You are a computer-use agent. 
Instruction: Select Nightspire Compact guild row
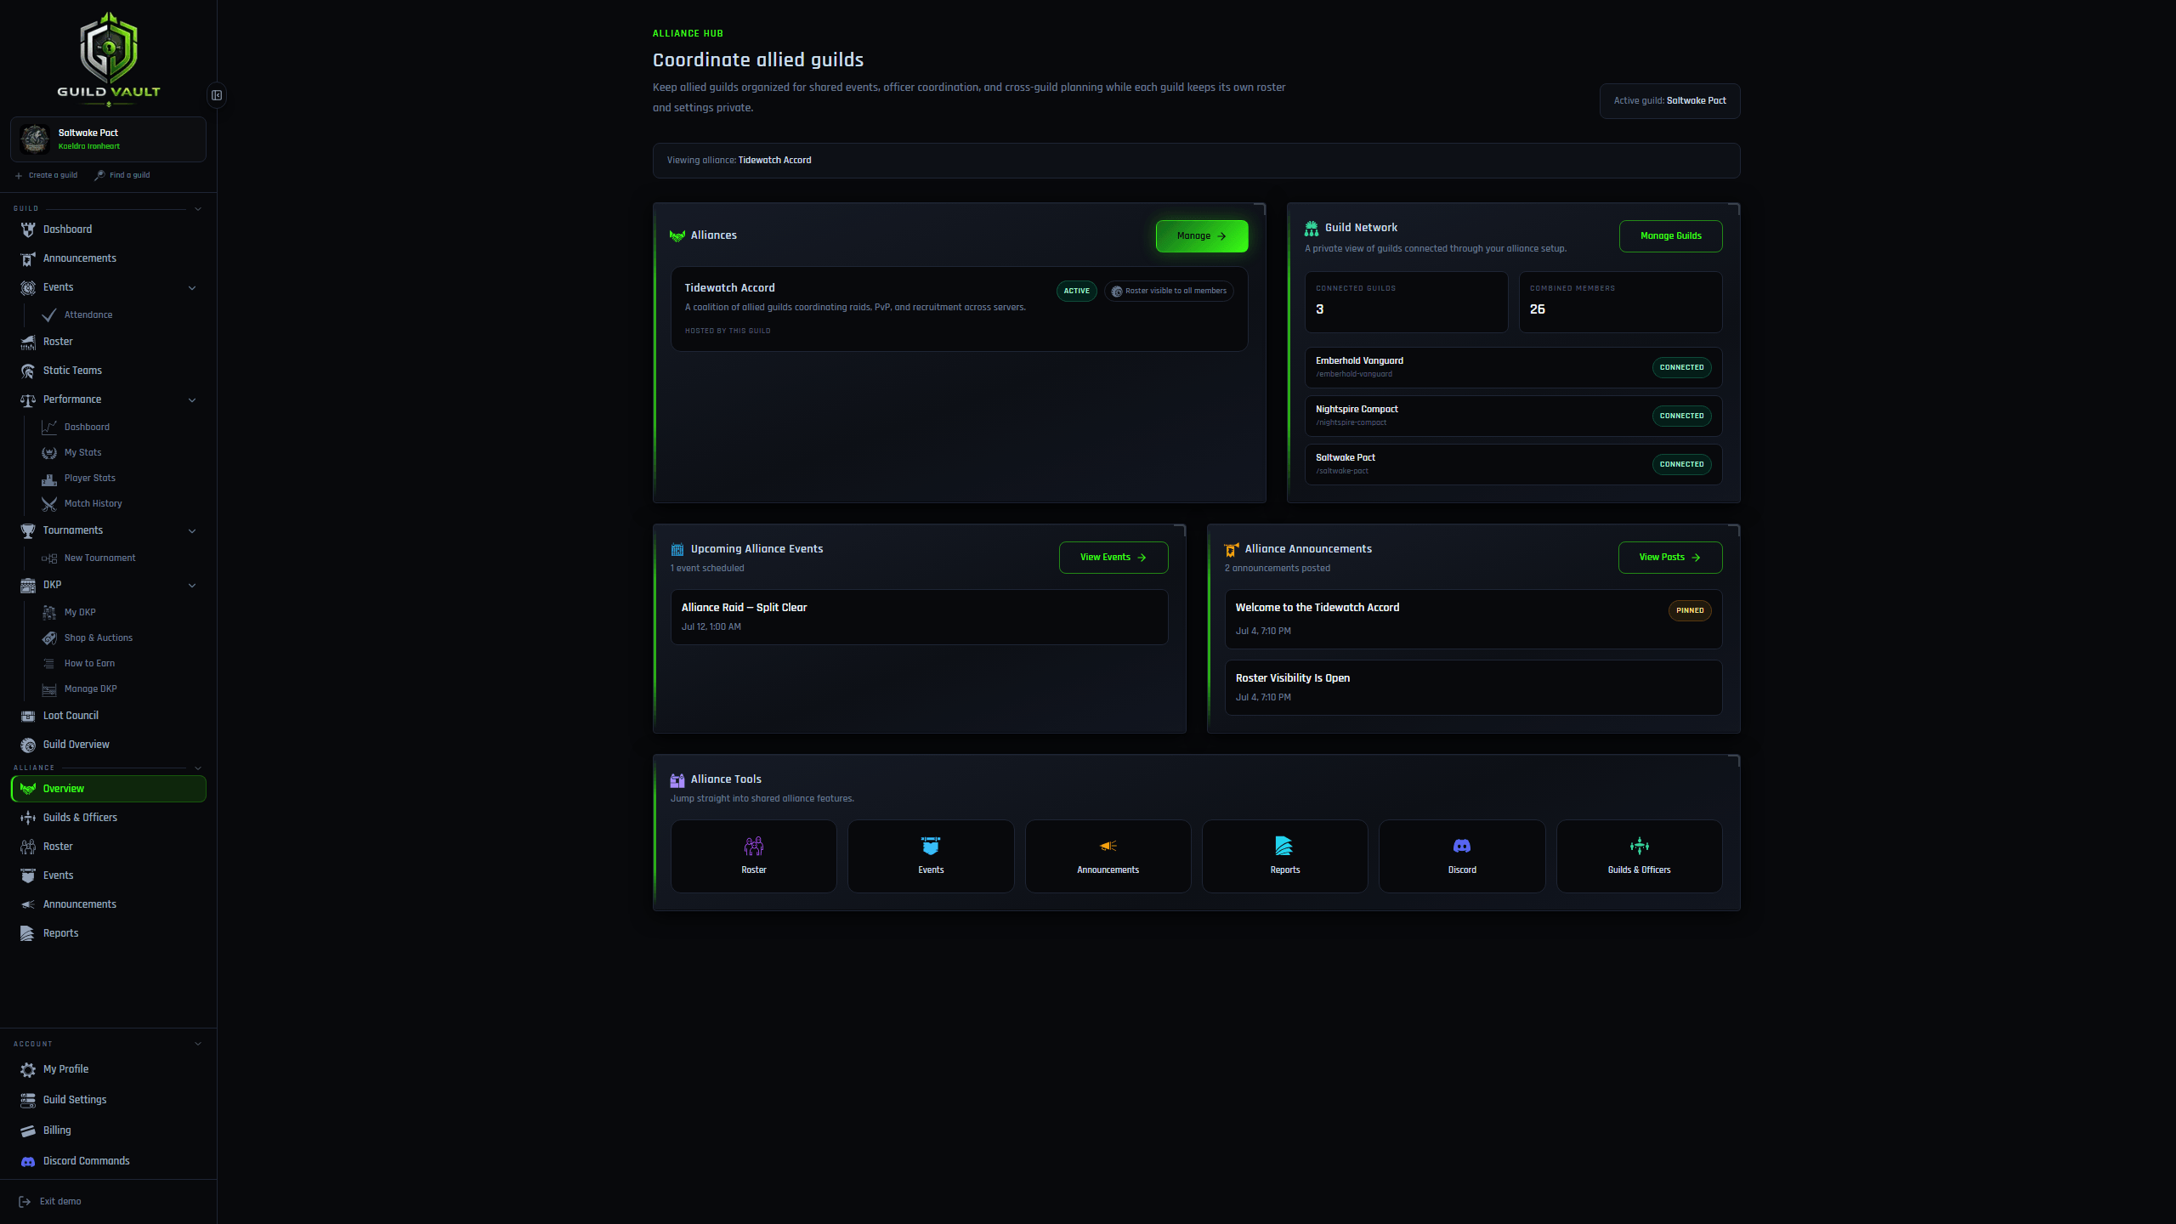point(1514,416)
